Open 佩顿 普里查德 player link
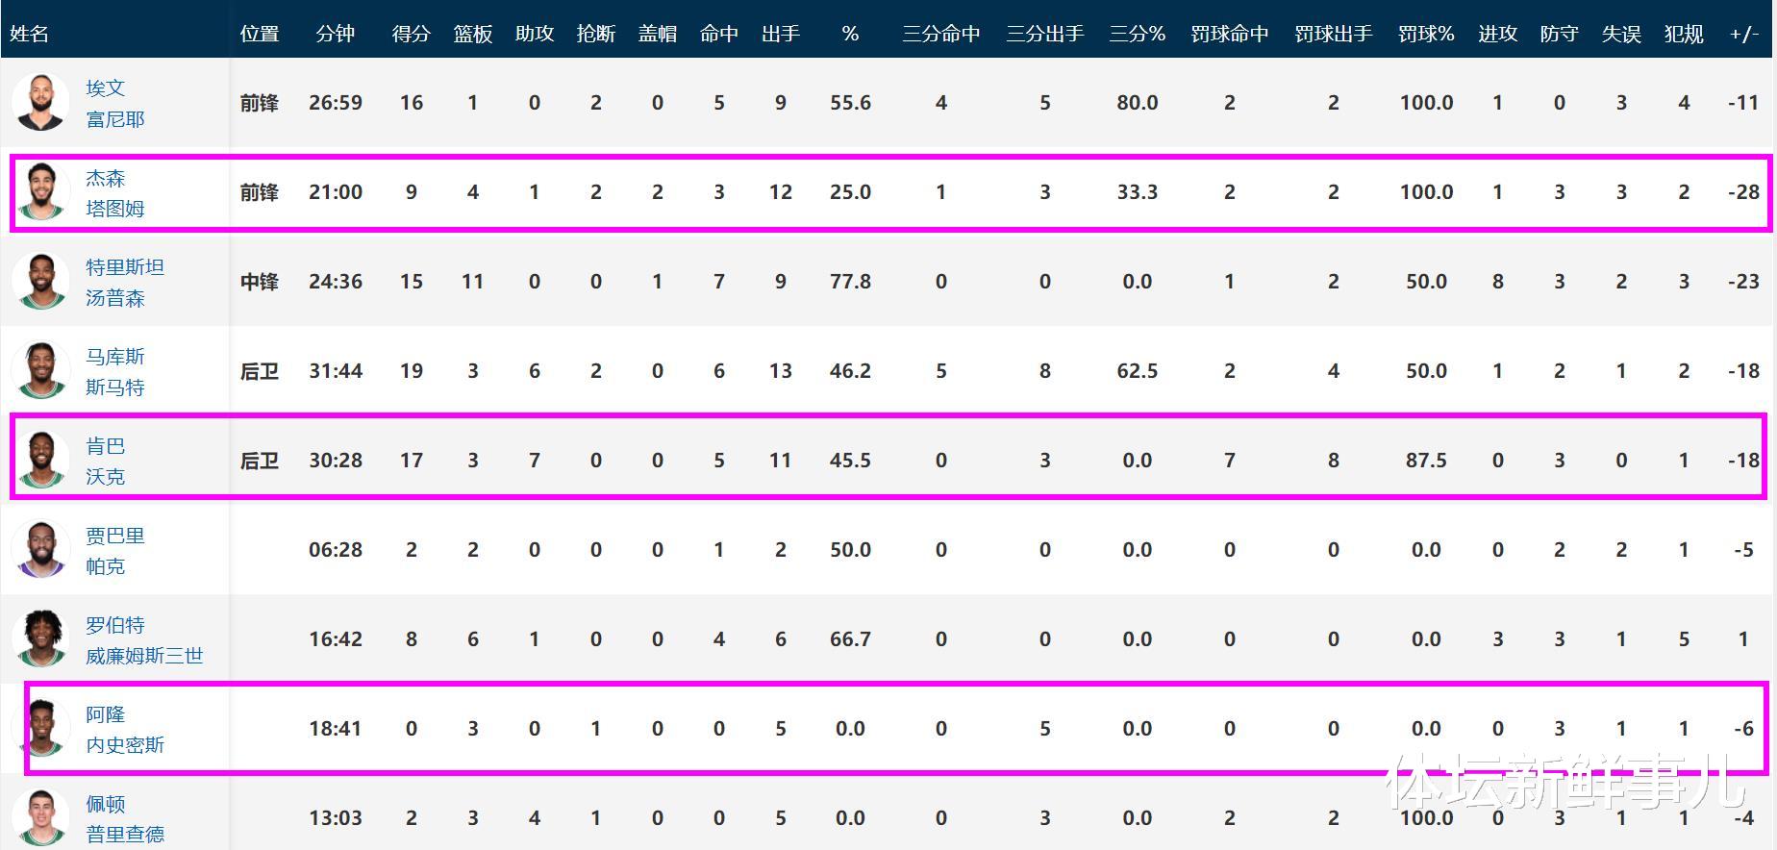This screenshot has height=850, width=1777. click(x=124, y=818)
